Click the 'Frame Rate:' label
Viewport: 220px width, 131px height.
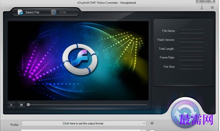click(167, 57)
